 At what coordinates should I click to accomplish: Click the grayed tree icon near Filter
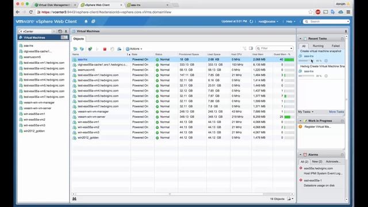point(244,48)
